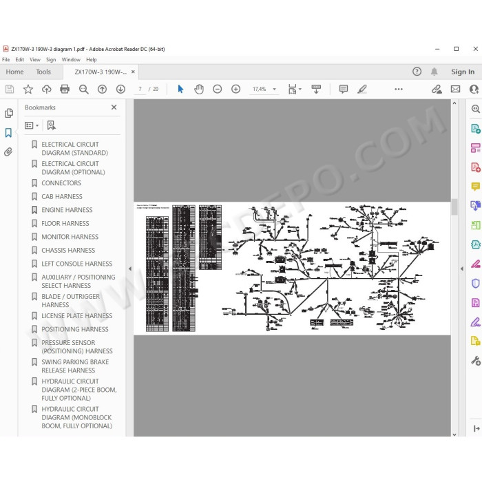Click the document scroll down arrow
This screenshot has width=482, height=482.
[454, 434]
